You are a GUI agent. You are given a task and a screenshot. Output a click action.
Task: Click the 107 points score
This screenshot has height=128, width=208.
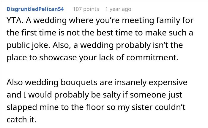click(86, 9)
